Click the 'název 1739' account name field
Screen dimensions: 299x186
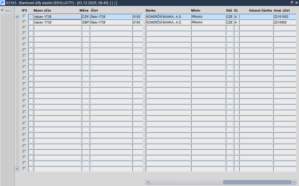[x=58, y=22]
